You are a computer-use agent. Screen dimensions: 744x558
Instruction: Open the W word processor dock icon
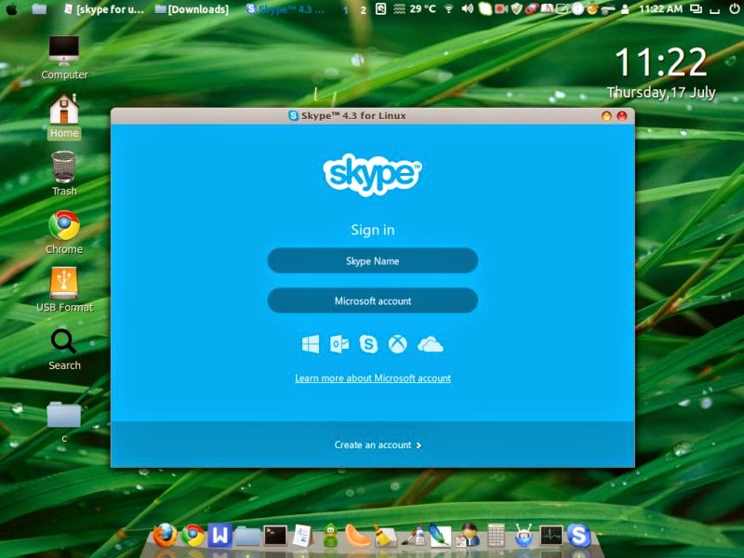pos(219,536)
